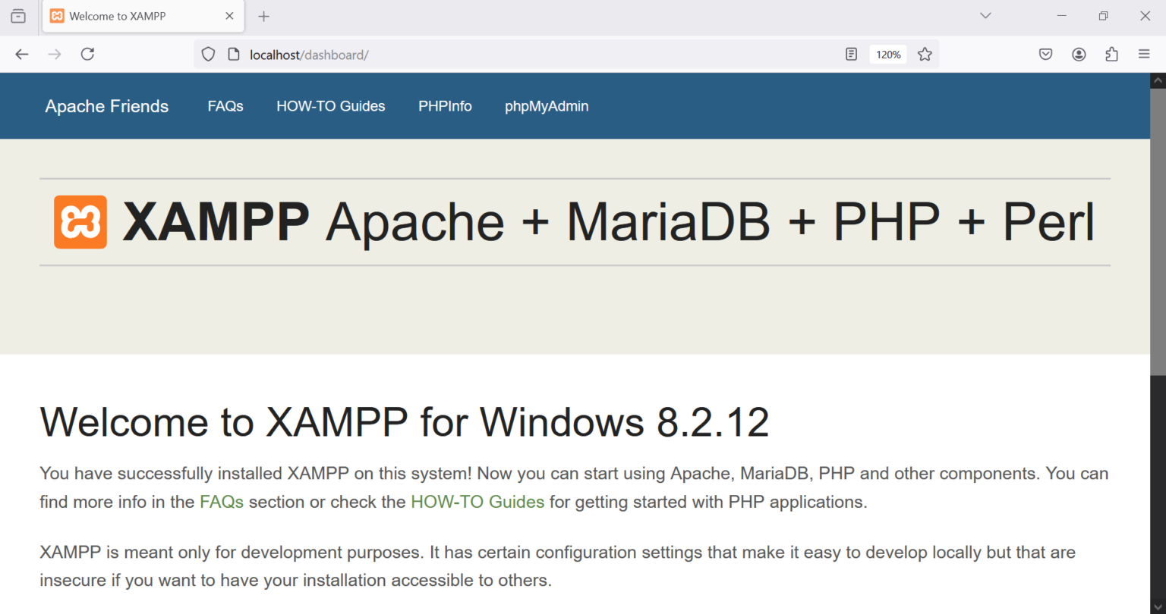Open PHPInfo in the navigation bar
This screenshot has height=614, width=1166.
[x=445, y=106]
